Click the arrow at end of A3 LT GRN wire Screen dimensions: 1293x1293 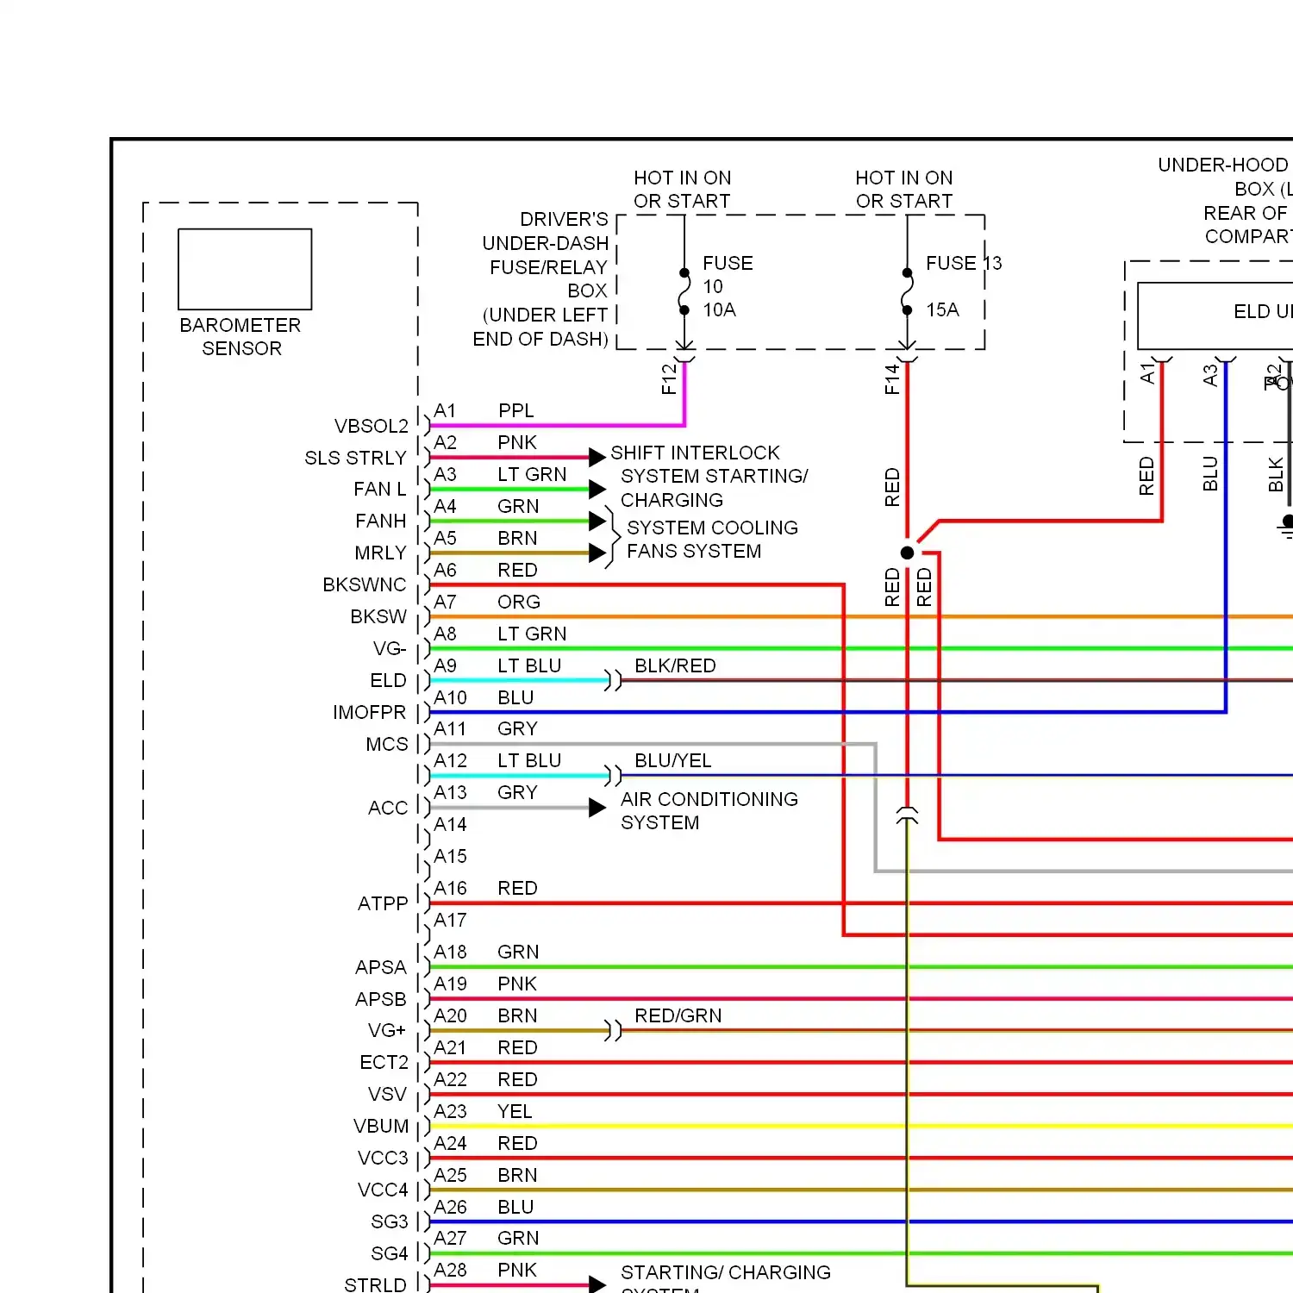click(597, 489)
